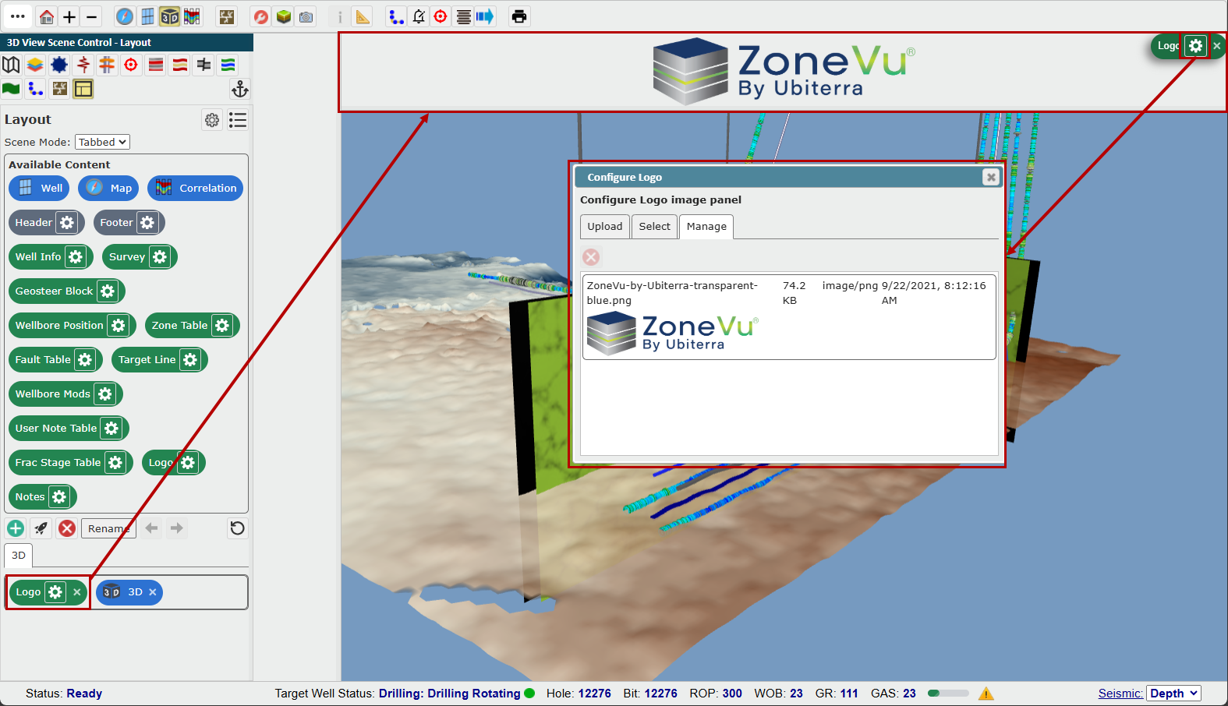Click the green flag surface icon
Image resolution: width=1228 pixels, height=706 pixels.
click(11, 89)
